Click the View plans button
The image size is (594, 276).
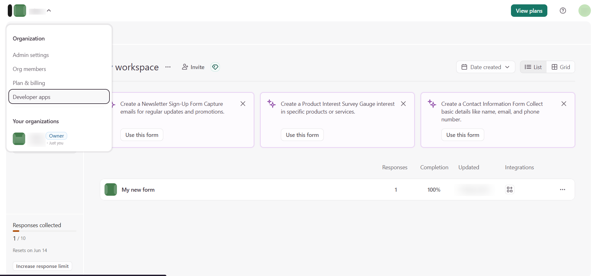[x=529, y=11]
